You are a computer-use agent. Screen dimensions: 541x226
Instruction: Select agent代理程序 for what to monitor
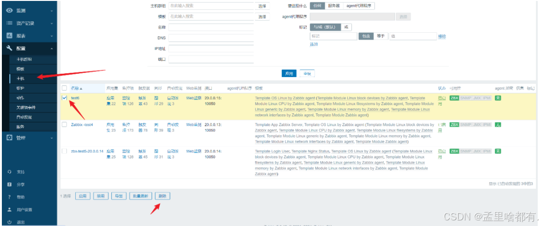[359, 6]
